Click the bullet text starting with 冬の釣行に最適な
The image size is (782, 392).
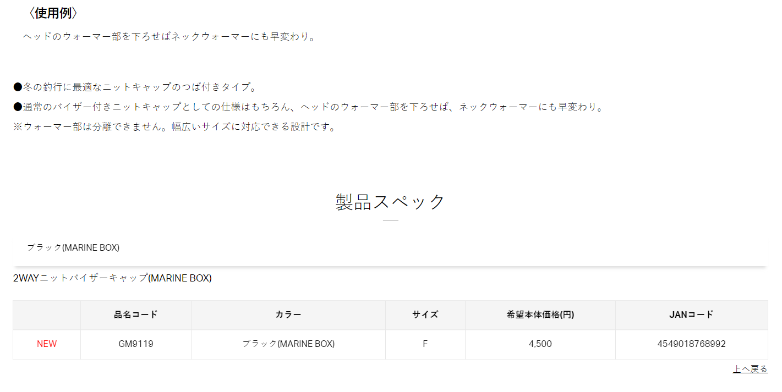(x=135, y=87)
